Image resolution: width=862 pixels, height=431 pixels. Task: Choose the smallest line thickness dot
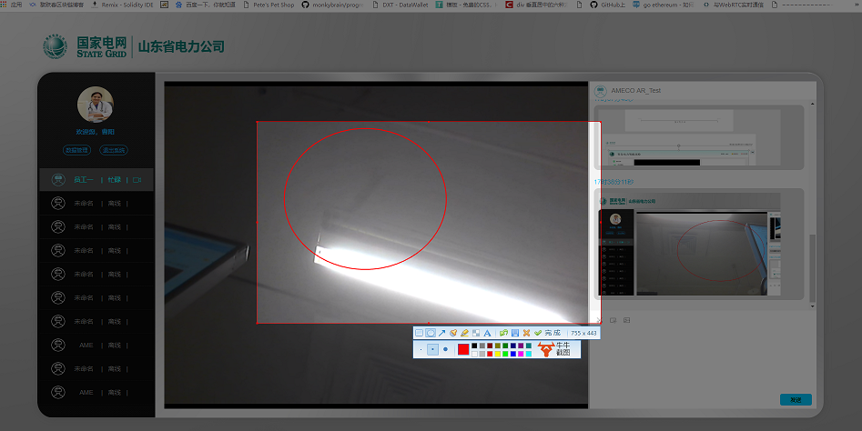421,349
